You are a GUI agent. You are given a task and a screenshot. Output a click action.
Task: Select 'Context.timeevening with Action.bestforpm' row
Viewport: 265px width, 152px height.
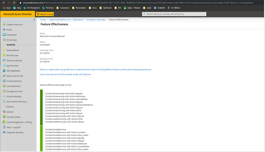[x=65, y=96]
